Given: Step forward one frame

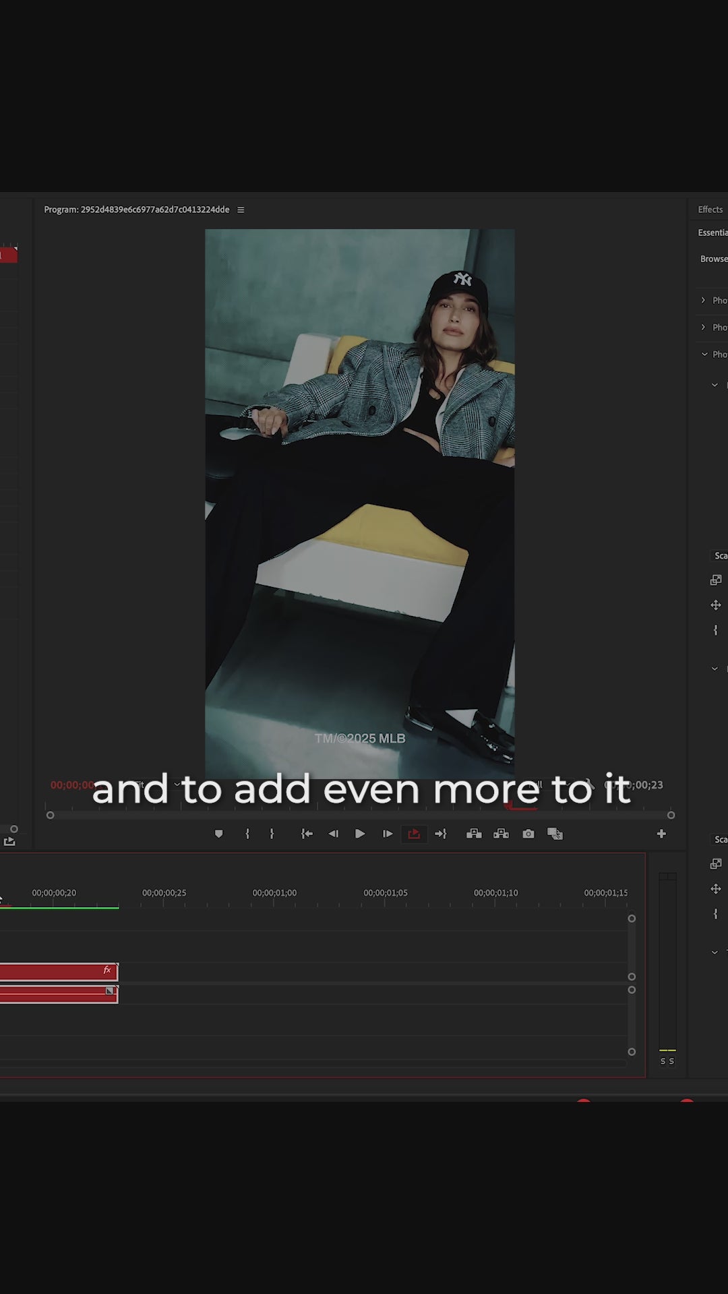Looking at the screenshot, I should tap(387, 834).
